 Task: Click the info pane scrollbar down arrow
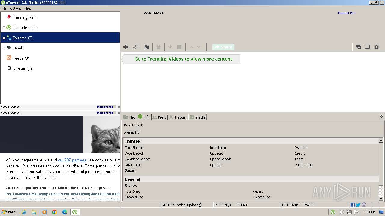tap(381, 198)
